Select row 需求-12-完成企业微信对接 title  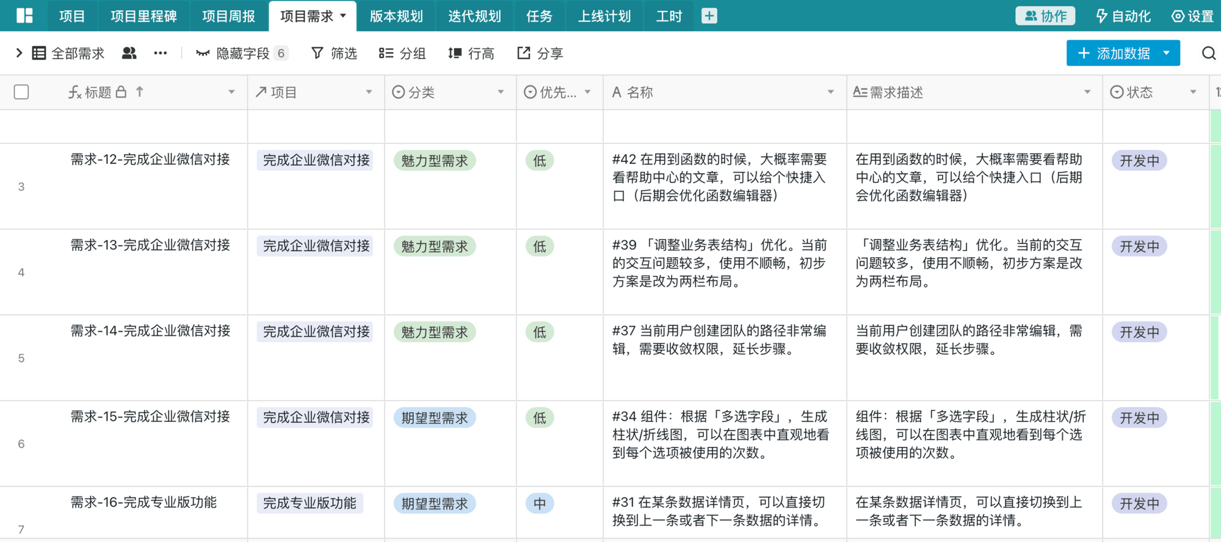[x=150, y=160]
